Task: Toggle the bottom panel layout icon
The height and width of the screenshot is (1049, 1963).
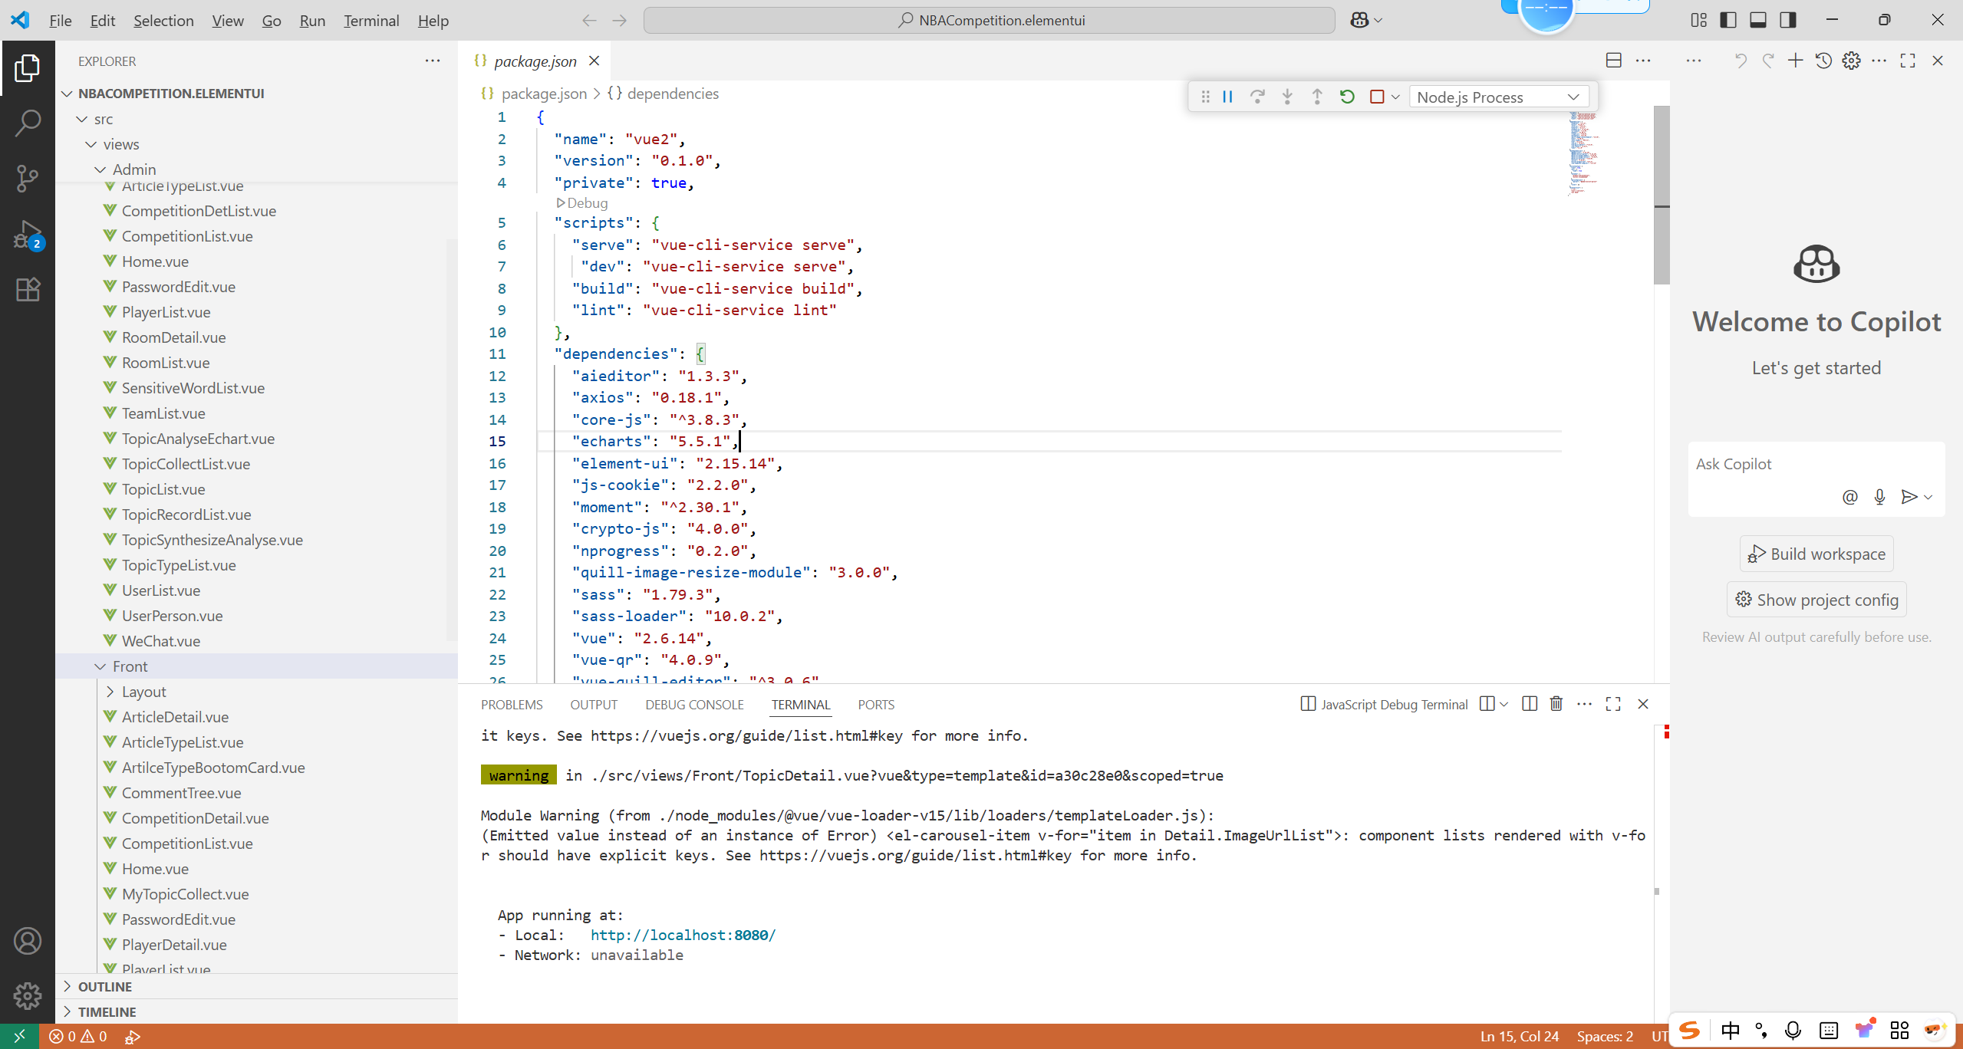Action: point(1758,20)
